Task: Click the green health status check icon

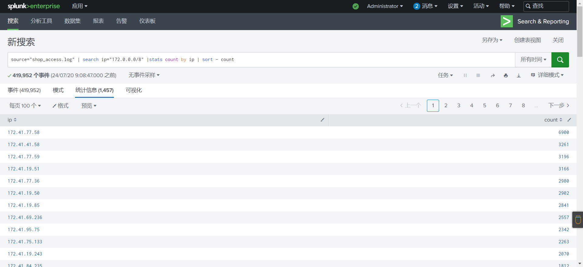Action: tap(356, 6)
